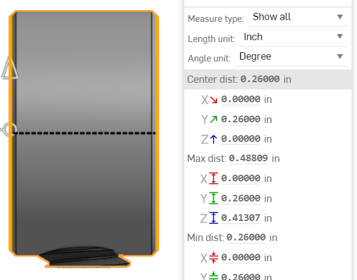The height and width of the screenshot is (280, 357).
Task: Click the circular point marker on model
Action: pos(9,130)
